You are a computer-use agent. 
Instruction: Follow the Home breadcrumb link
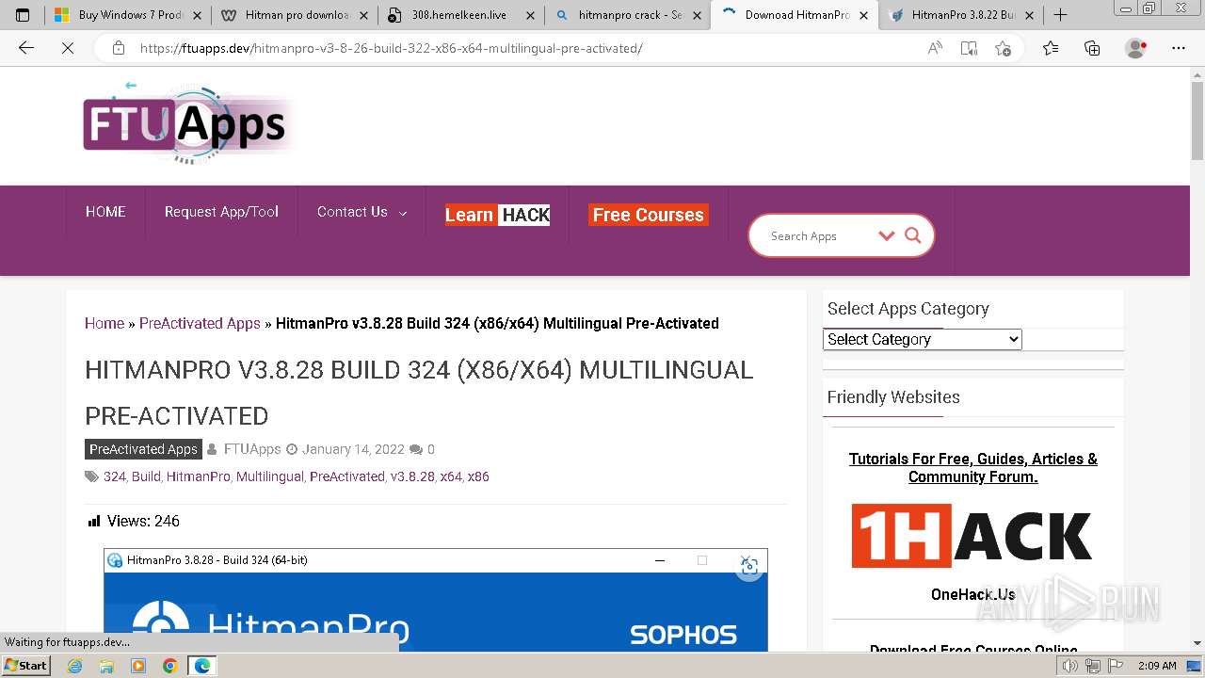(x=104, y=323)
